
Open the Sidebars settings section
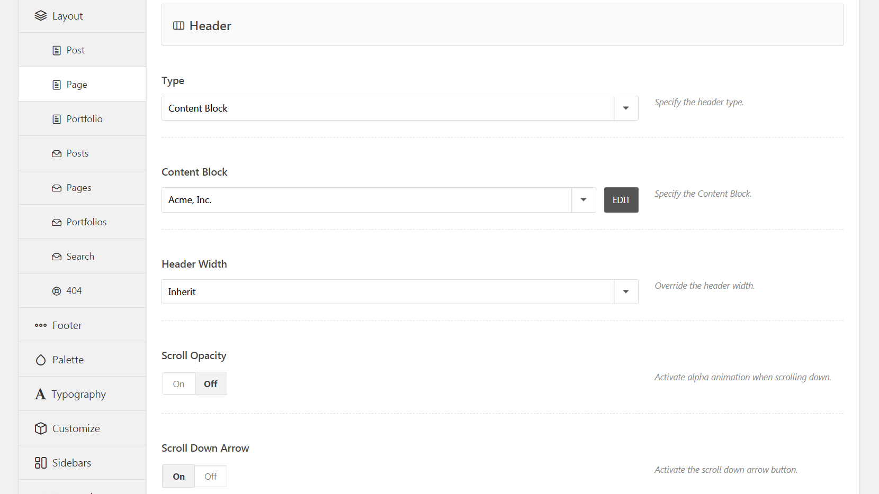point(82,463)
